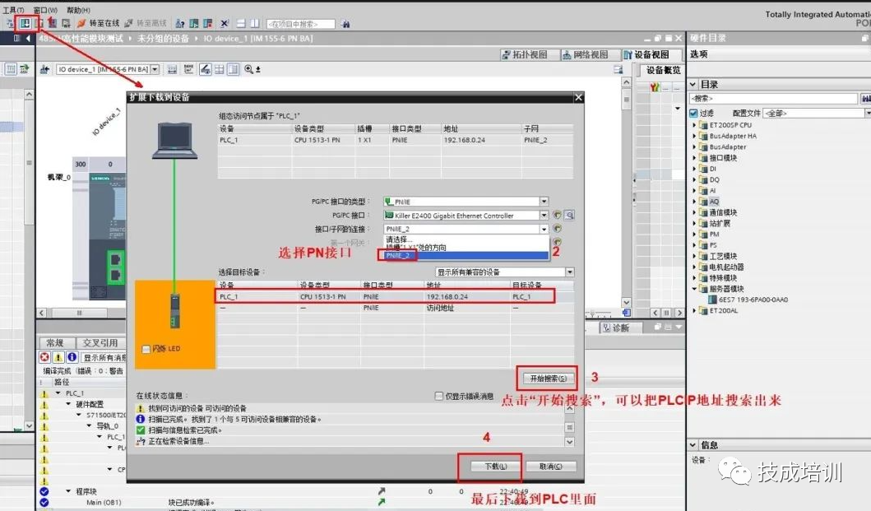Open the profile (配置文件) 全部 dropdown

tap(868, 113)
